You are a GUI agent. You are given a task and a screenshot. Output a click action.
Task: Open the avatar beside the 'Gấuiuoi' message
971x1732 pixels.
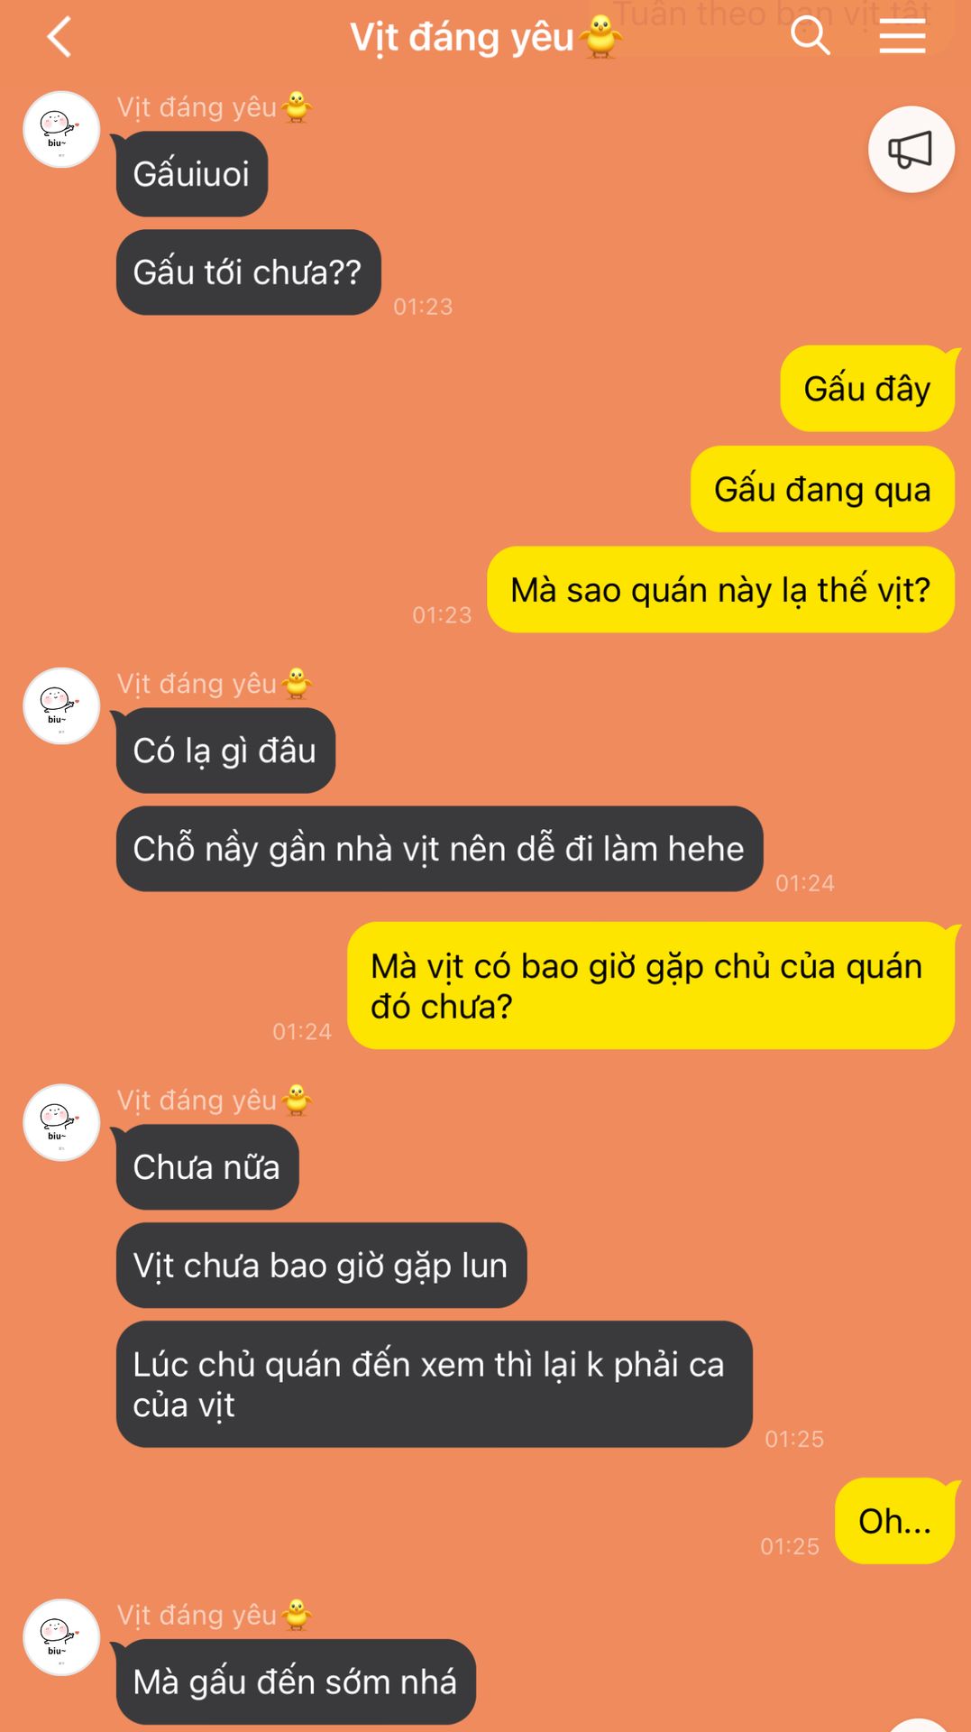coord(61,129)
